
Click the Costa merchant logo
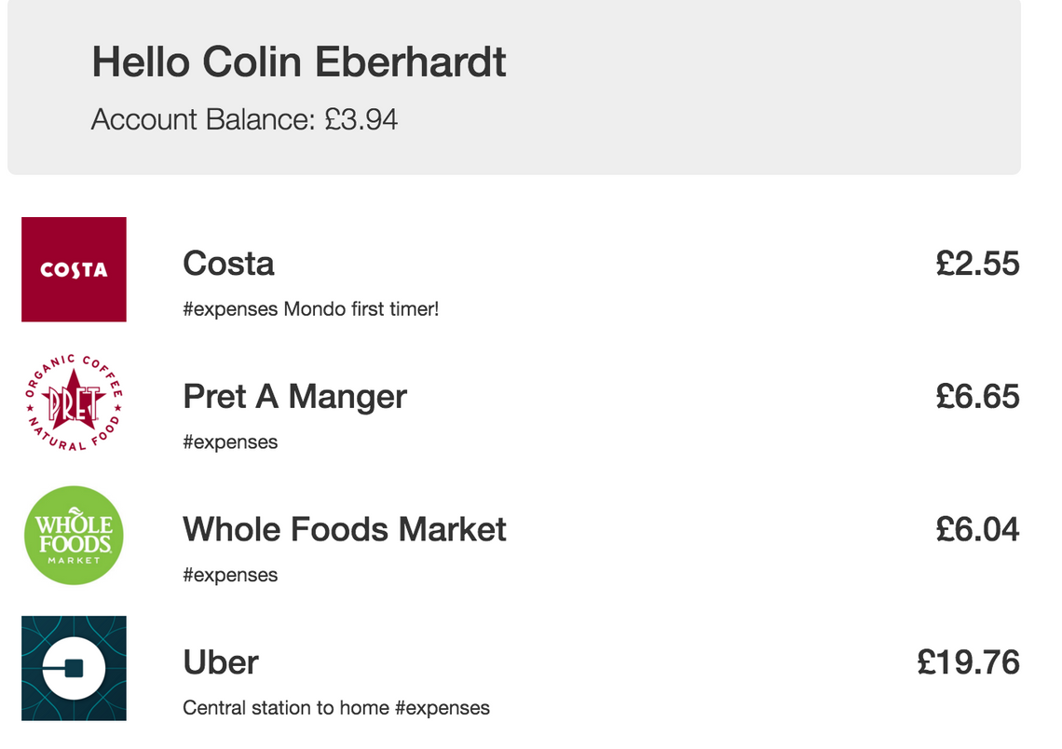tap(74, 269)
